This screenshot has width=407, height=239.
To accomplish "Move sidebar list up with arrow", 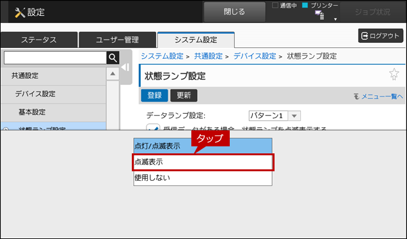I will click(x=113, y=74).
